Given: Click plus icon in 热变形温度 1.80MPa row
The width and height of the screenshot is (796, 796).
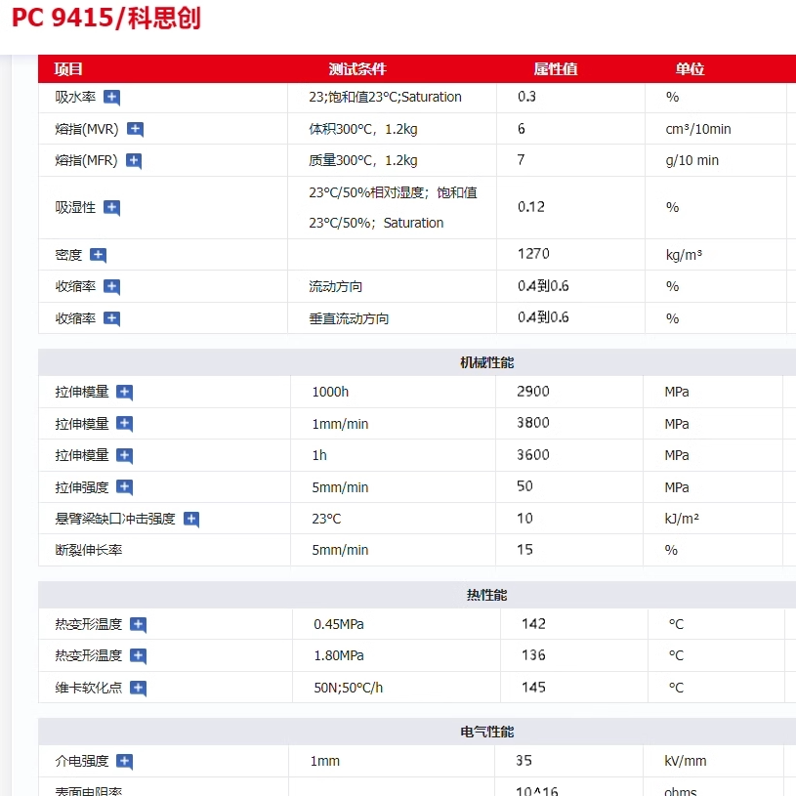Looking at the screenshot, I should 138,656.
